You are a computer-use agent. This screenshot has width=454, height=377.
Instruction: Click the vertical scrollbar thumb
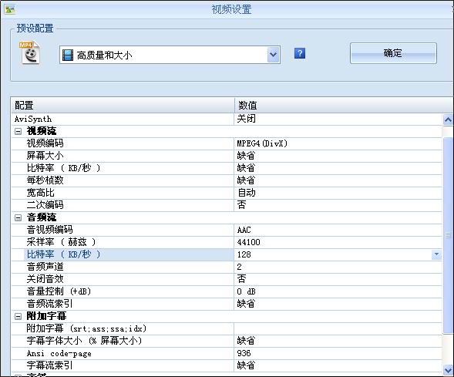pos(448,235)
